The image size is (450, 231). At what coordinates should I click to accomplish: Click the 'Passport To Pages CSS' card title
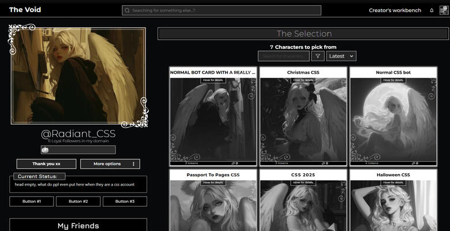point(213,175)
